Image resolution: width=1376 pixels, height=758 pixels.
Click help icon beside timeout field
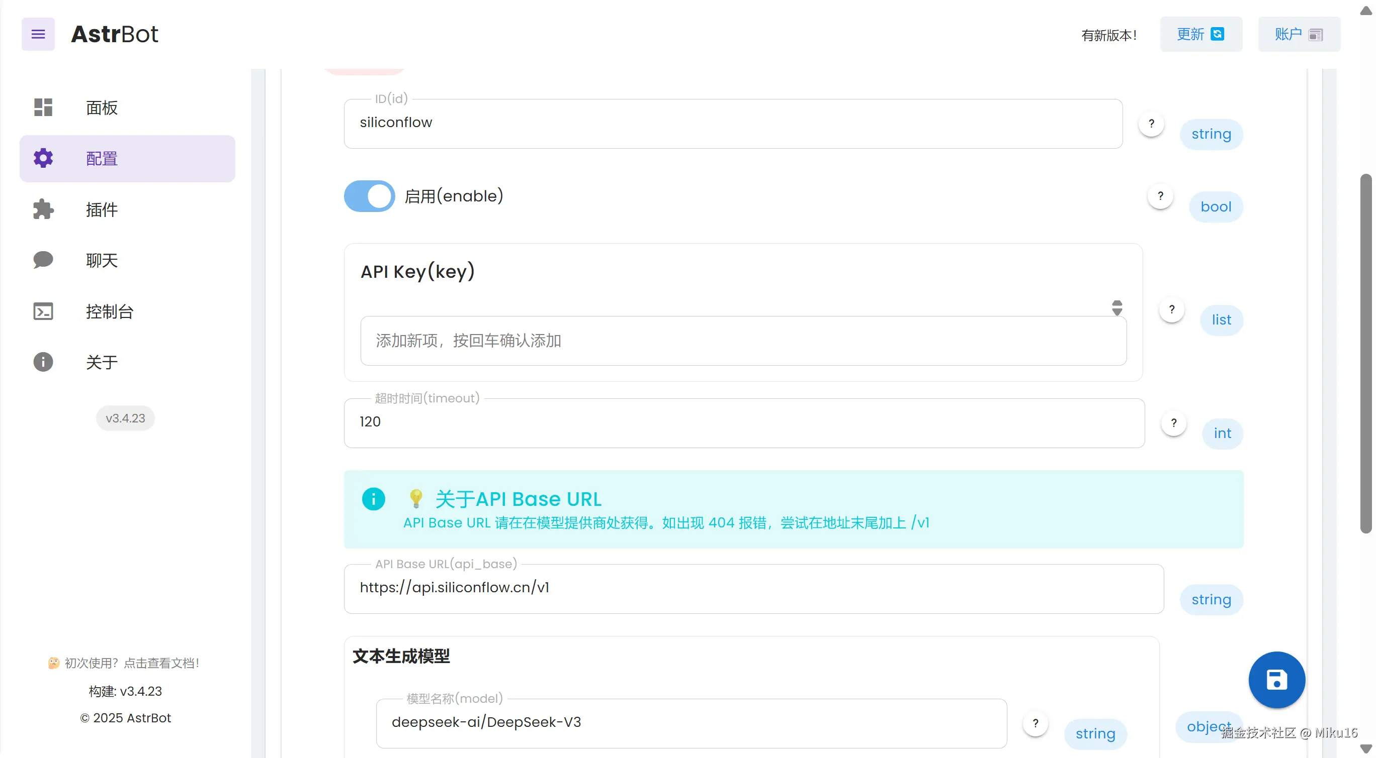(1173, 423)
